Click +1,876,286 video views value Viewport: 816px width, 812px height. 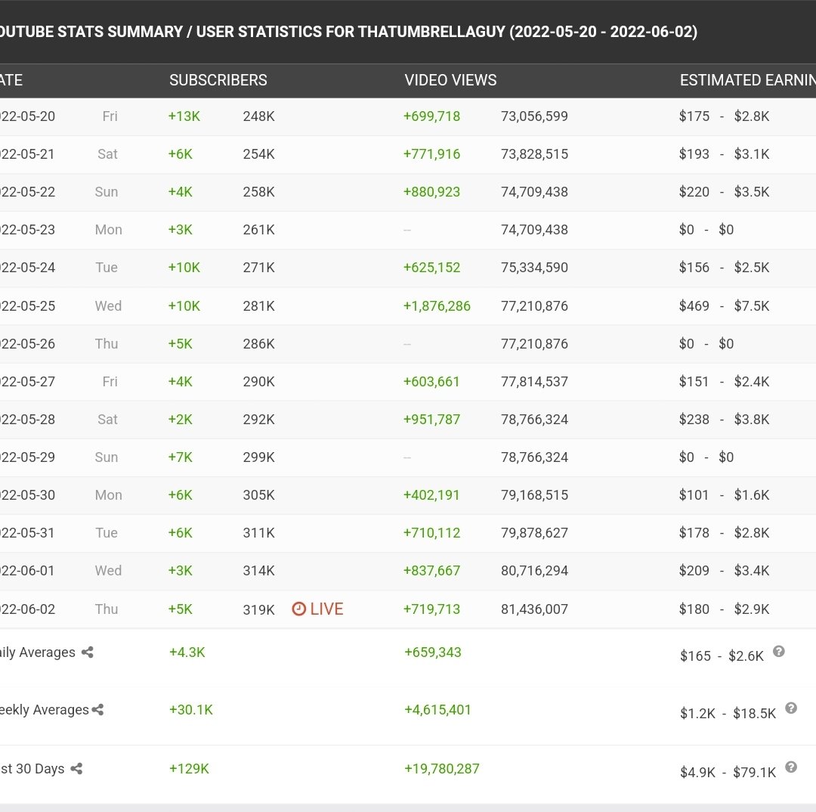pyautogui.click(x=437, y=305)
